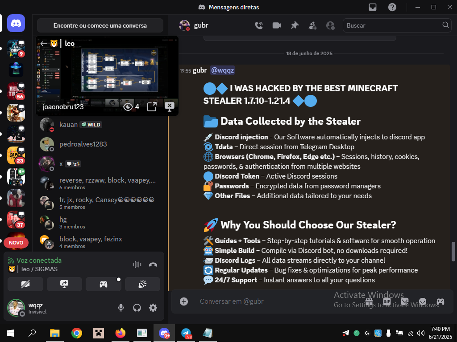Click the NOVO unread indicator
The height and width of the screenshot is (342, 457).
tap(16, 243)
